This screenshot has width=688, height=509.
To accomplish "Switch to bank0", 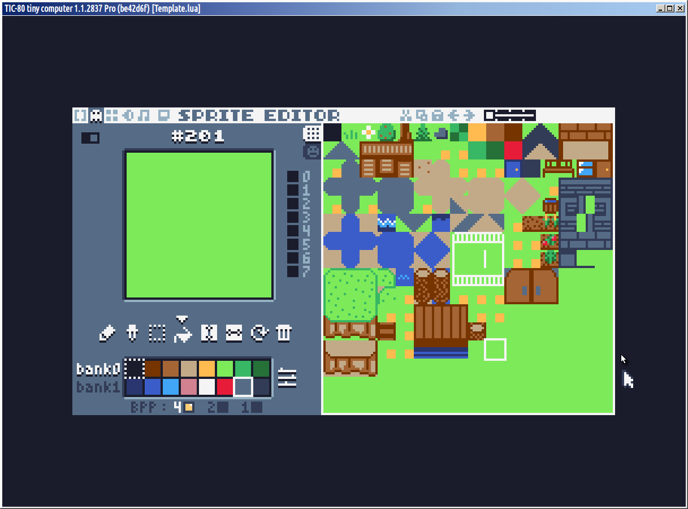I will (x=98, y=369).
